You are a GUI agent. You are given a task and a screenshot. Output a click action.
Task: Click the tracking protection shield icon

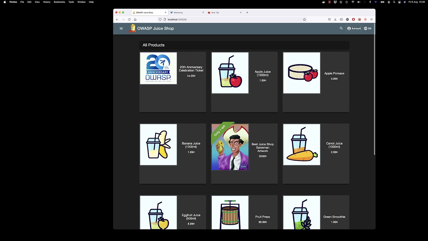point(160,19)
